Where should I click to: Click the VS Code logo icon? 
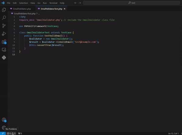[3, 3]
